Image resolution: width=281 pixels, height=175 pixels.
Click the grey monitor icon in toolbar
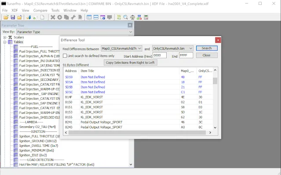(x=109, y=17)
